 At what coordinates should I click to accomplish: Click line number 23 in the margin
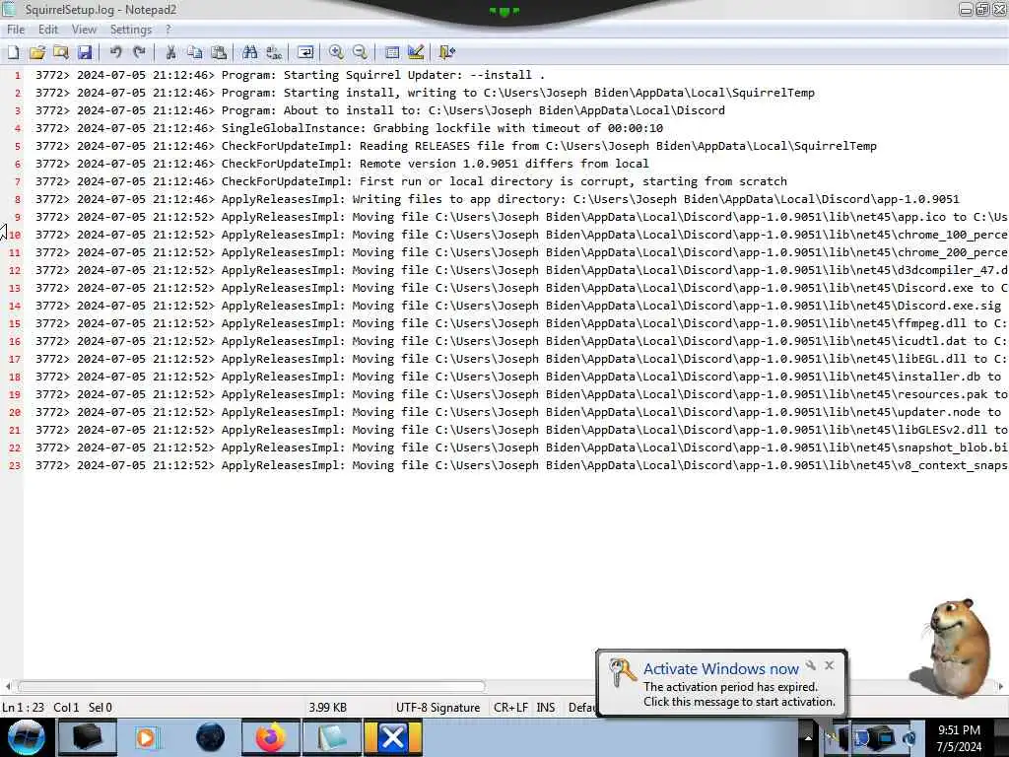pyautogui.click(x=14, y=465)
